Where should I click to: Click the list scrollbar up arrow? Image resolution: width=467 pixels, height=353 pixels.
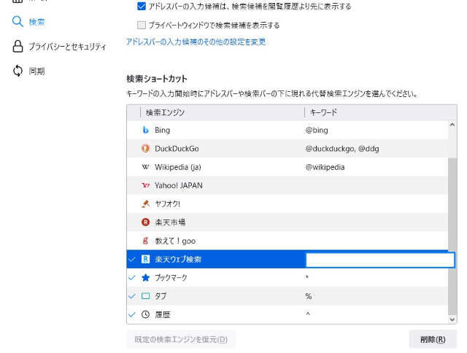coord(452,125)
